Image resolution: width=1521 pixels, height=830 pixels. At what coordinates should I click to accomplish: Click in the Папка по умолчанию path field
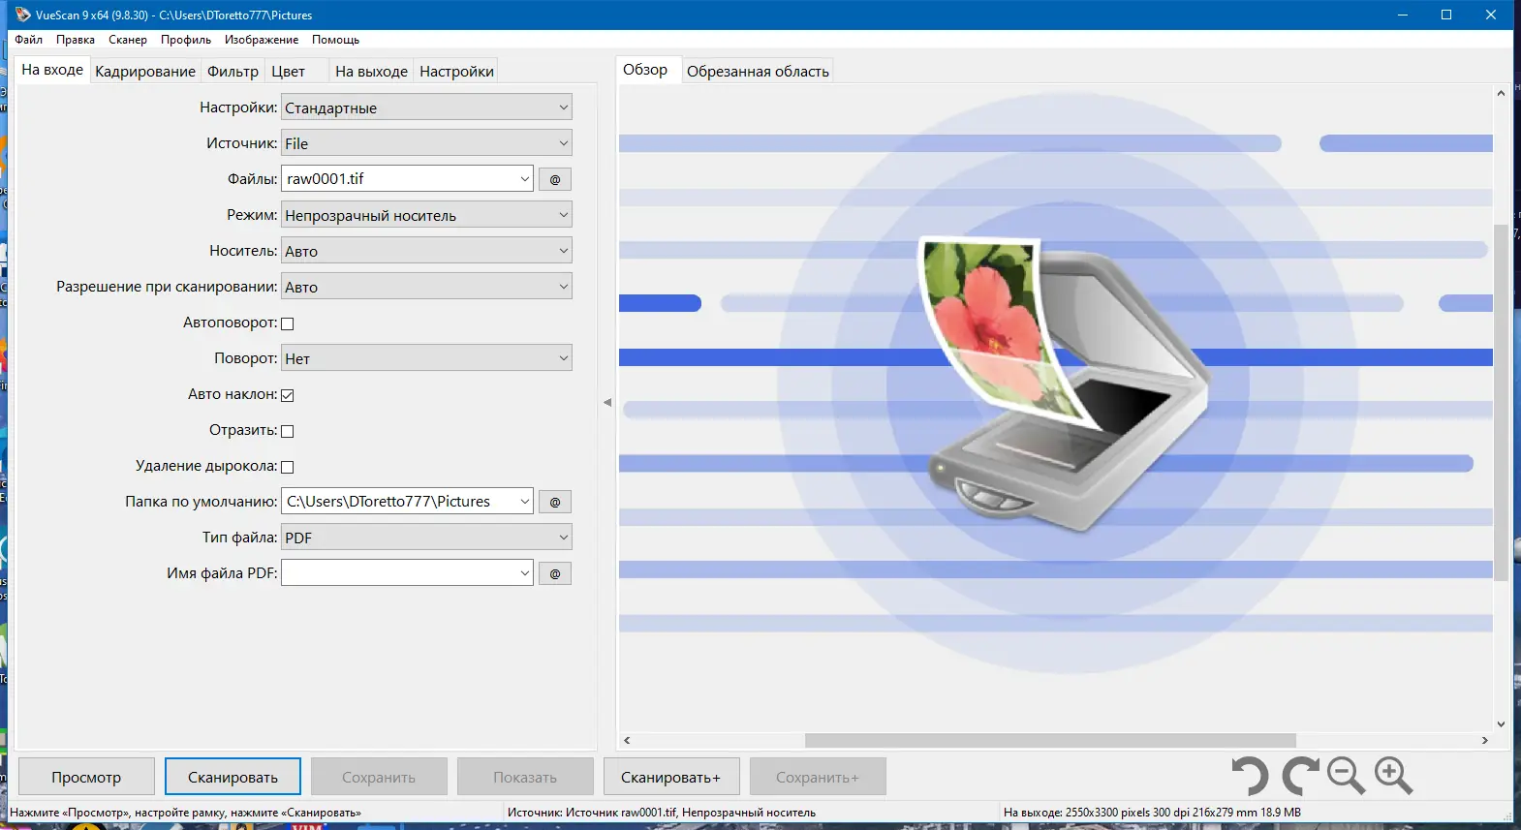click(x=399, y=502)
